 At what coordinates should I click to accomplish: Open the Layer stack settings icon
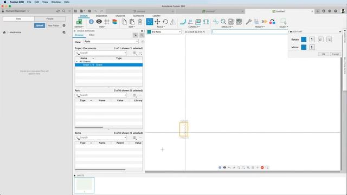[x=114, y=22]
